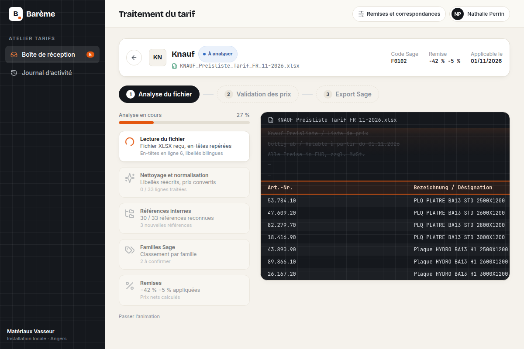Open Remises et correspondances
This screenshot has height=349, width=524.
coord(399,14)
